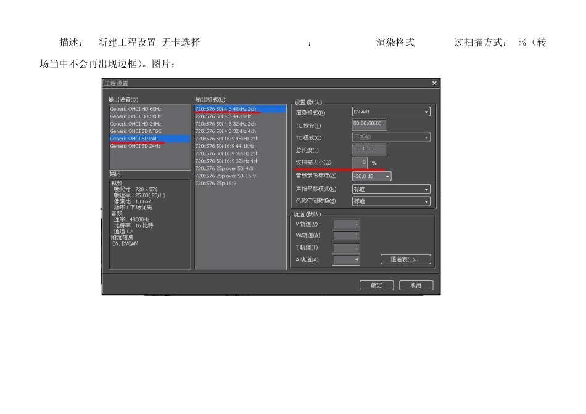
Task: Close the 工程设置 dialog
Action: (434, 83)
